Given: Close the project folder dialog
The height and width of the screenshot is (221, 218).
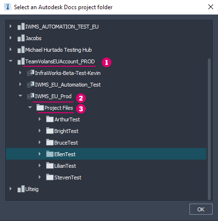Looking at the screenshot, I should (211, 7).
